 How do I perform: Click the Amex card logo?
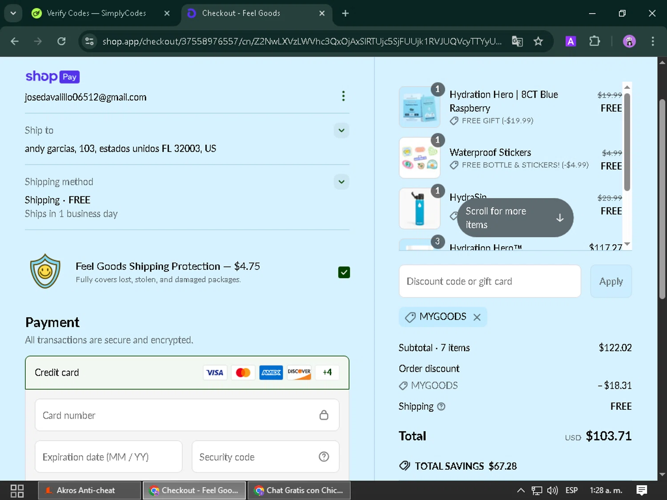(x=271, y=372)
